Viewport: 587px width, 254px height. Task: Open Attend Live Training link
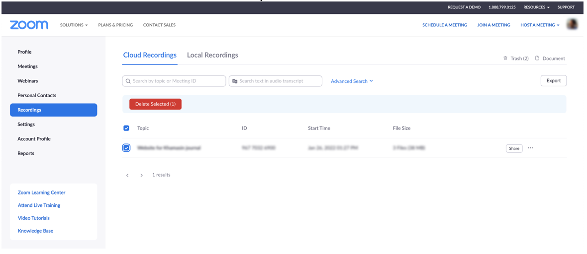(x=39, y=205)
